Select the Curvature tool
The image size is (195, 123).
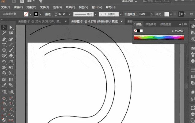coord(11,39)
